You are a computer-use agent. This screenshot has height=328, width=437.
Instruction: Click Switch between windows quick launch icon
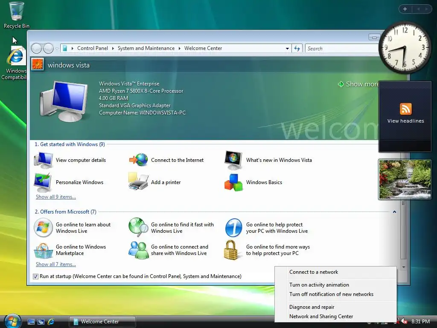click(x=41, y=322)
